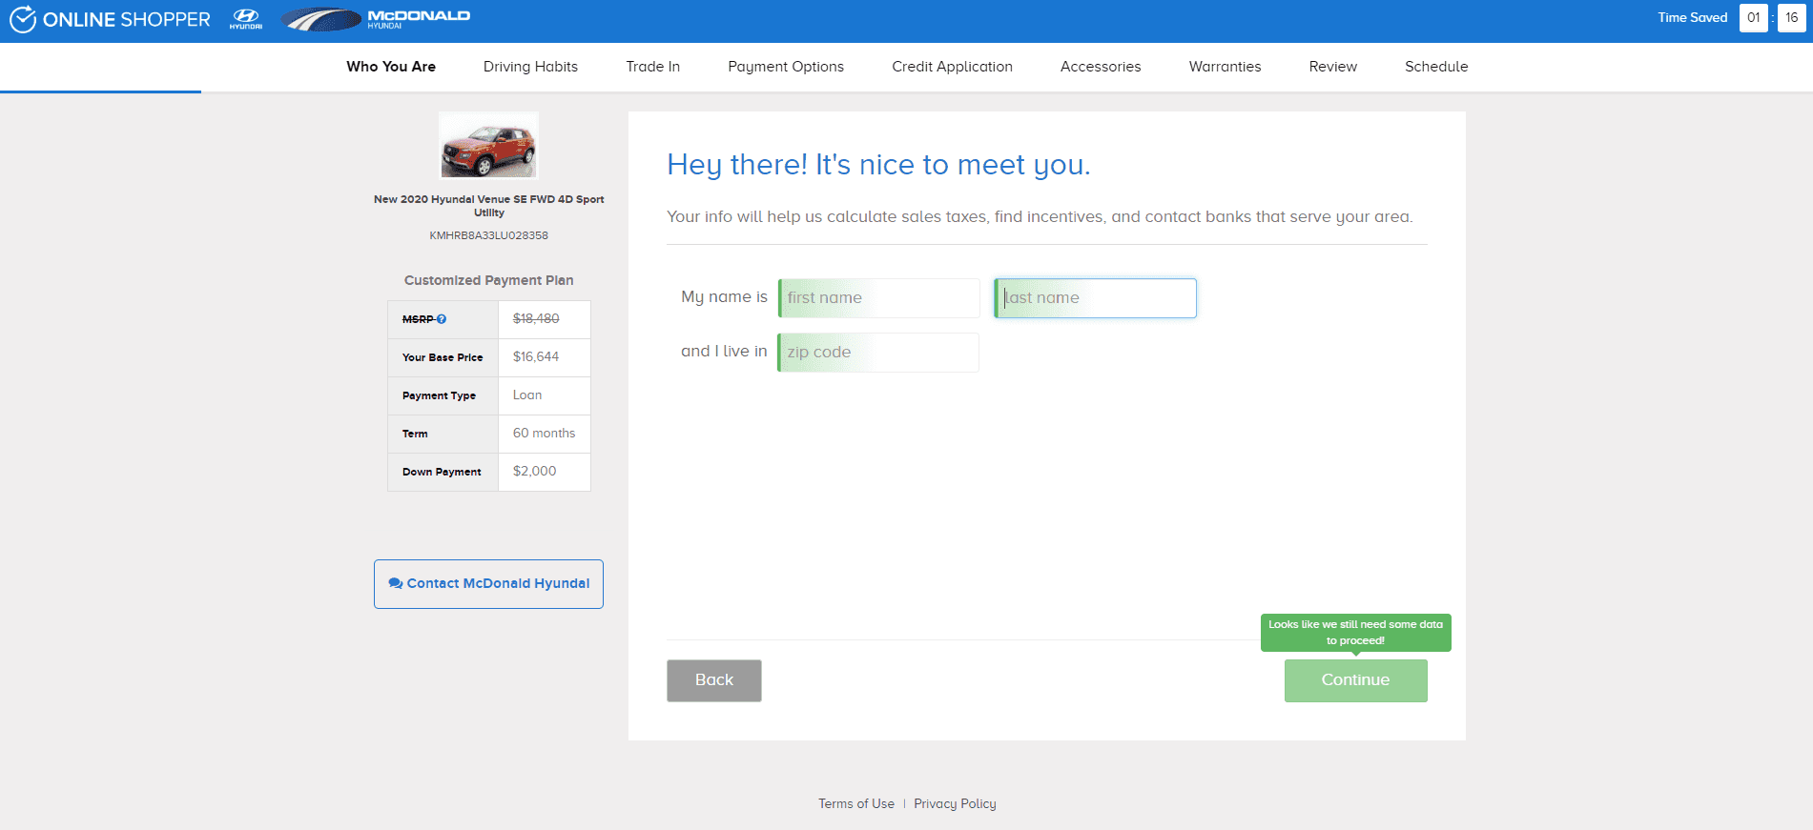The image size is (1813, 830).
Task: Click the Time Saved minutes box
Action: click(x=1753, y=18)
